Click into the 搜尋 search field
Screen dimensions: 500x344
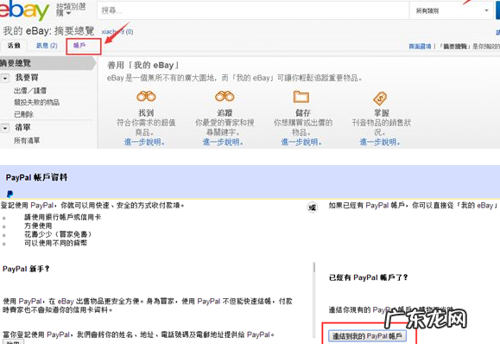253,11
